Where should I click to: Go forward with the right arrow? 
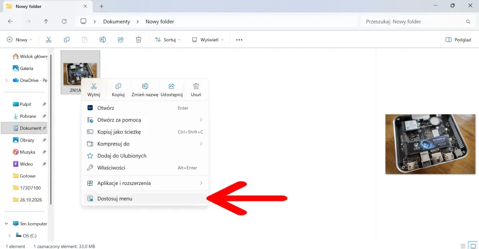(x=28, y=21)
